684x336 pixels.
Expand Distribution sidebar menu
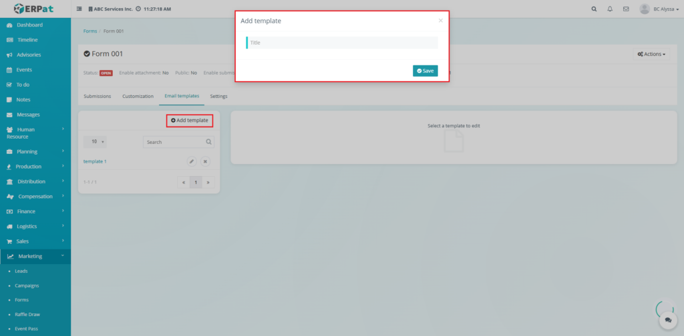pos(35,181)
